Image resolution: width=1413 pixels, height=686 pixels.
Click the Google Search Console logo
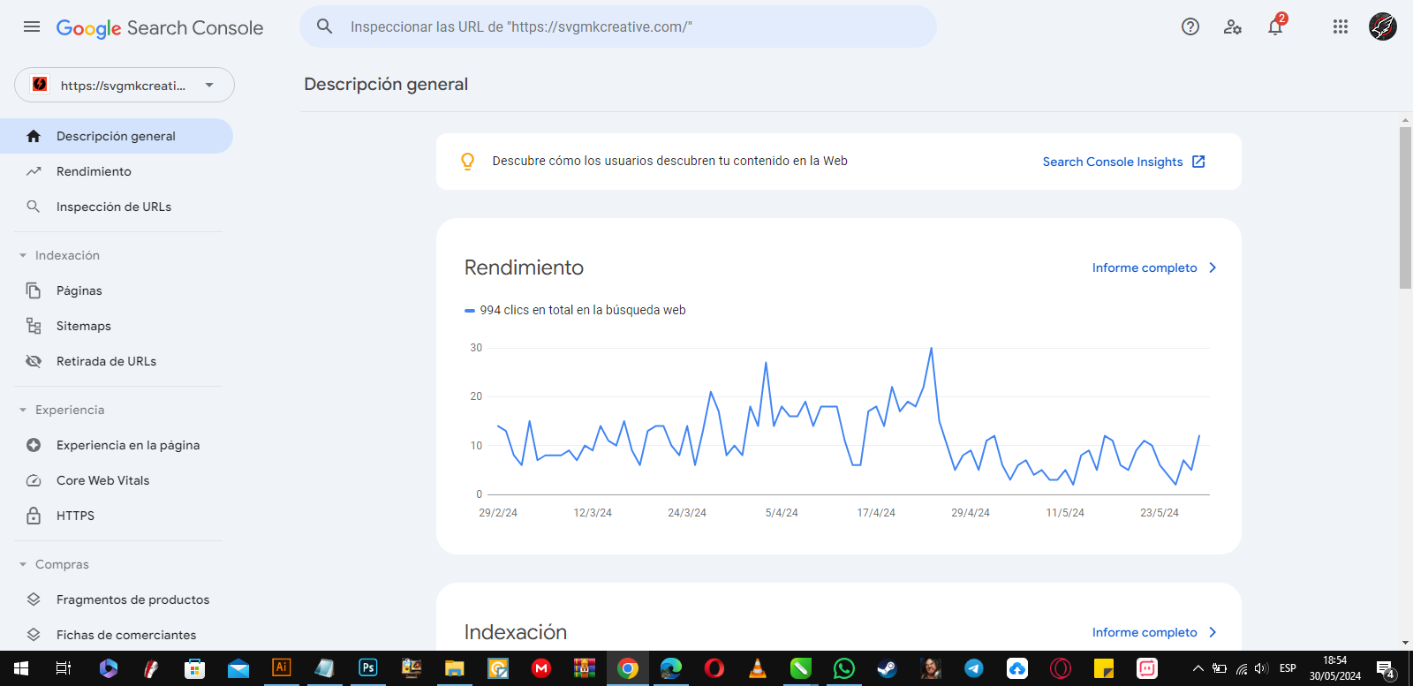click(160, 27)
